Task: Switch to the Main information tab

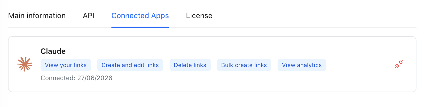Action: click(x=37, y=16)
